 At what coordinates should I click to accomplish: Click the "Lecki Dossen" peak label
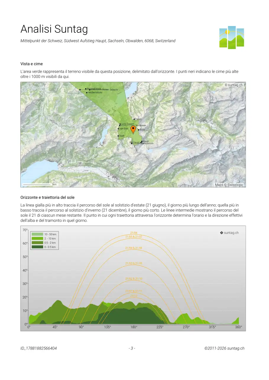pyautogui.click(x=127, y=124)
